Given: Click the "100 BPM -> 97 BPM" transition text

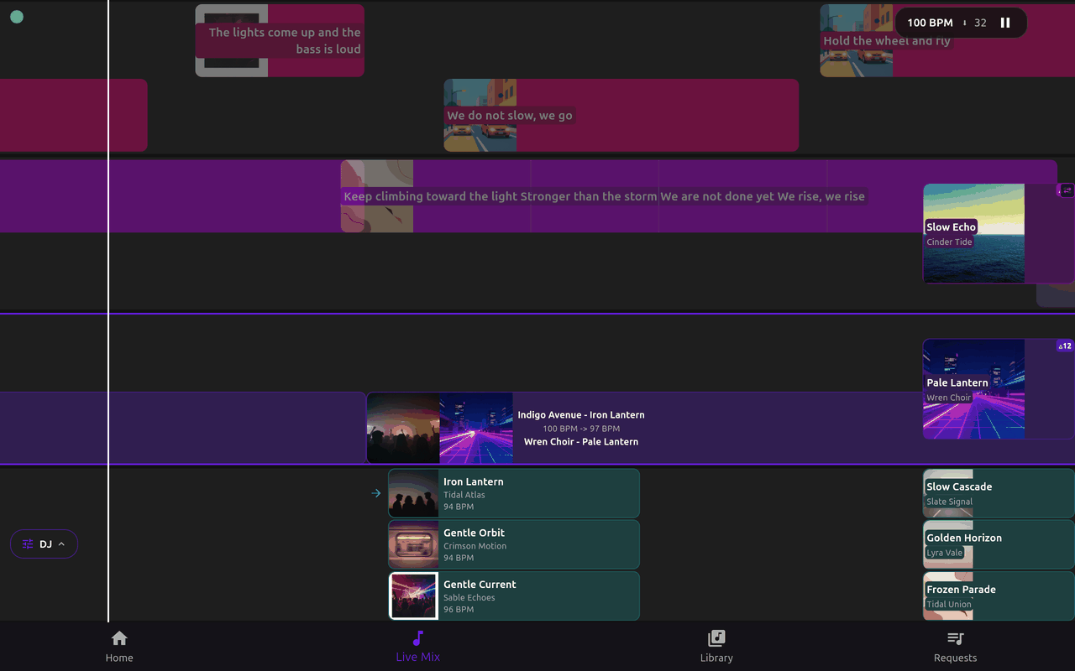Looking at the screenshot, I should coord(581,429).
